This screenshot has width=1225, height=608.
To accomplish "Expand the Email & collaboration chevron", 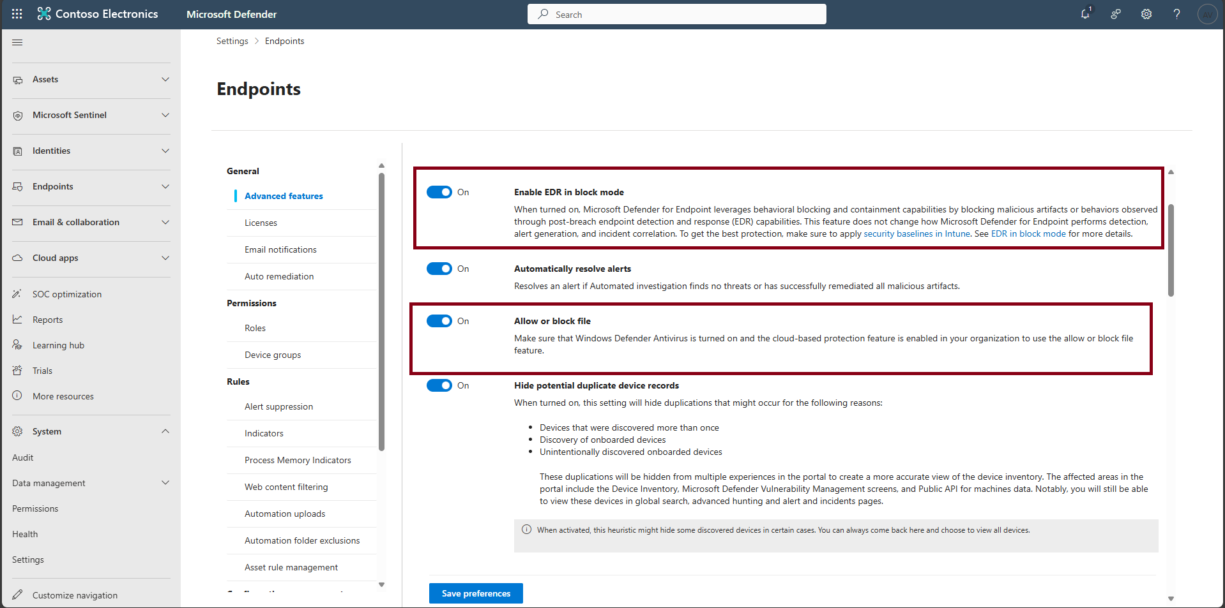I will pos(165,222).
